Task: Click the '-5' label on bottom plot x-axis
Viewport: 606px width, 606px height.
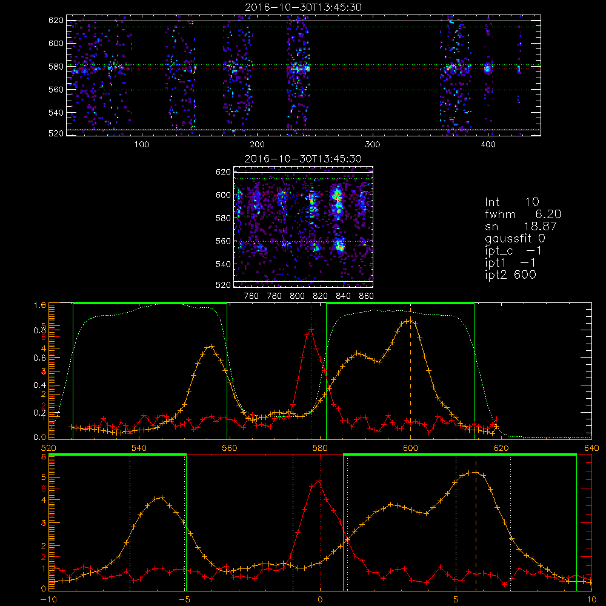Action: click(x=185, y=599)
